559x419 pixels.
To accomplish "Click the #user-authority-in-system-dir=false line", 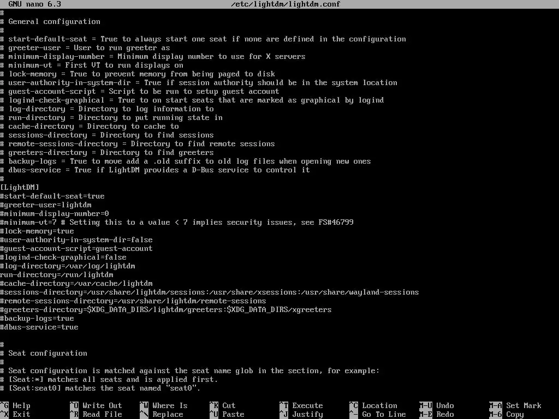I will (x=76, y=240).
